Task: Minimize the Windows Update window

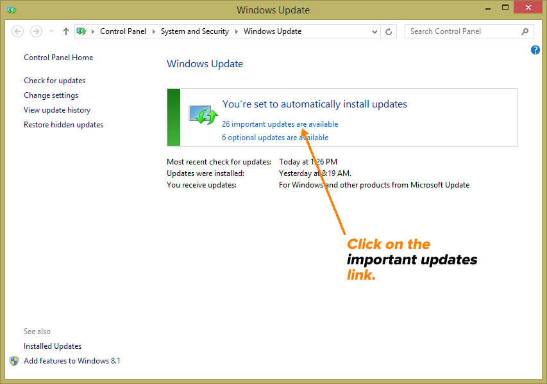Action: tap(488, 8)
